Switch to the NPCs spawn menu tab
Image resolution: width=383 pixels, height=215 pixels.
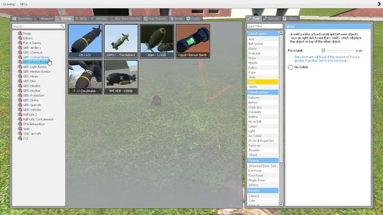coord(81,19)
